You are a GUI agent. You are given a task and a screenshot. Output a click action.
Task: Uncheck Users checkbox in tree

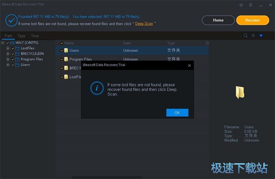[12, 65]
